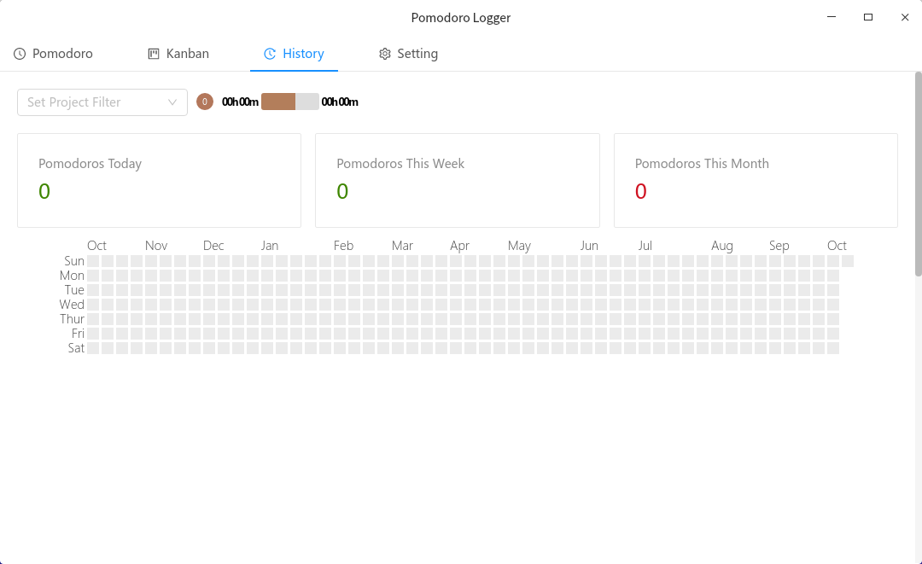Image resolution: width=922 pixels, height=564 pixels.
Task: Click the Setting gear icon
Action: pos(385,54)
